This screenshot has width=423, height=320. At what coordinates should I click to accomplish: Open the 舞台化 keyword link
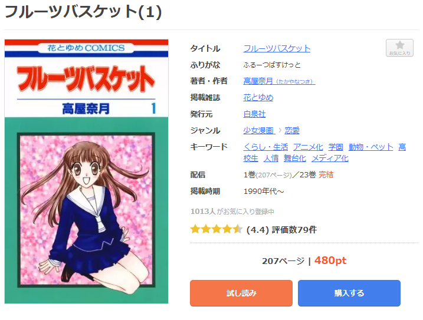(294, 158)
